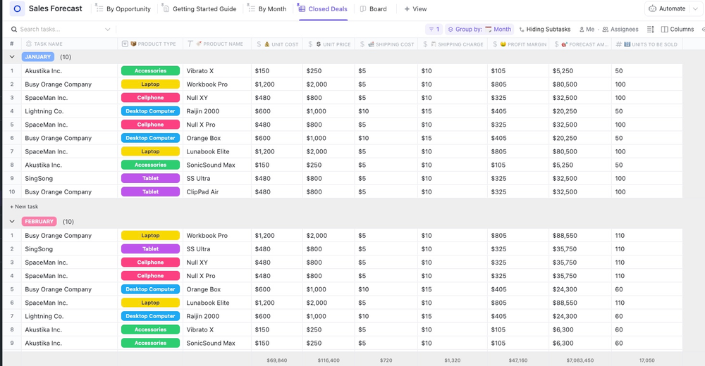The image size is (705, 366).
Task: Click the Sales Forecast list icon
Action: (x=18, y=9)
